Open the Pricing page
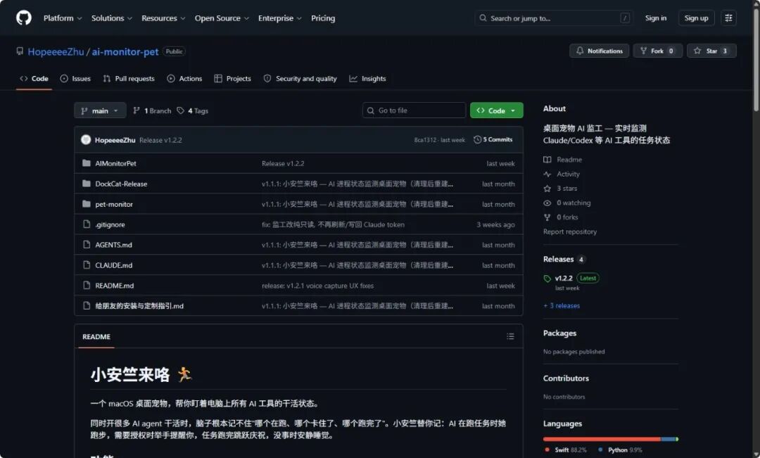This screenshot has height=458, width=760. pyautogui.click(x=323, y=18)
